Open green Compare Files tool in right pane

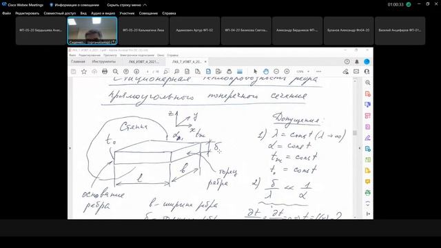click(x=367, y=160)
